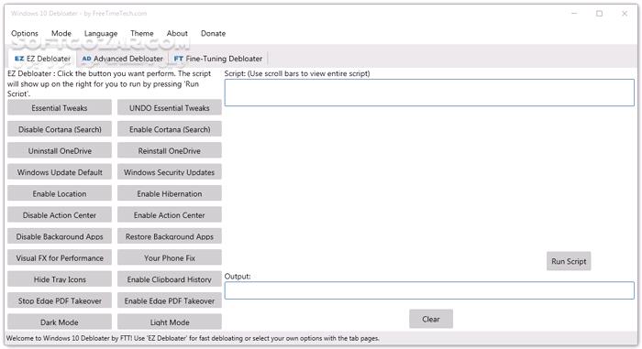
Task: Switch to Dark Mode
Action: coord(60,322)
